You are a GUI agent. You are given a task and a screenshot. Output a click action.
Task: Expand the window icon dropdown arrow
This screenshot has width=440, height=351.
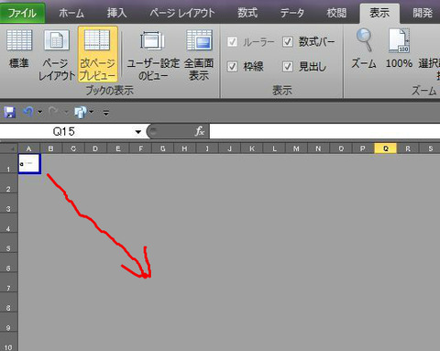point(91,113)
